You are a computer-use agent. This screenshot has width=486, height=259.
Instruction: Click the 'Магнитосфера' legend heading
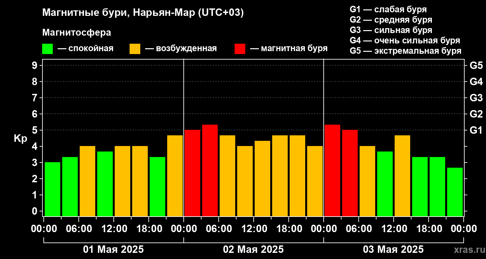(77, 33)
